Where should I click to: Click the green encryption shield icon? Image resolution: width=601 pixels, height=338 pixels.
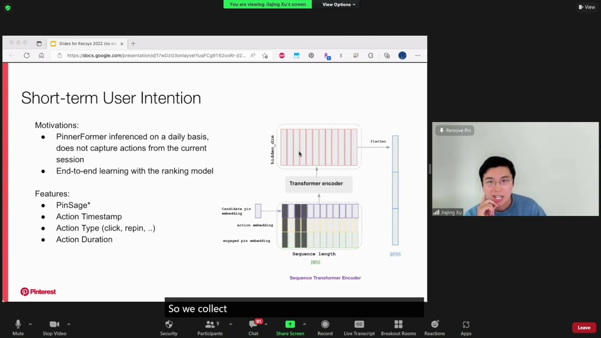pos(8,8)
